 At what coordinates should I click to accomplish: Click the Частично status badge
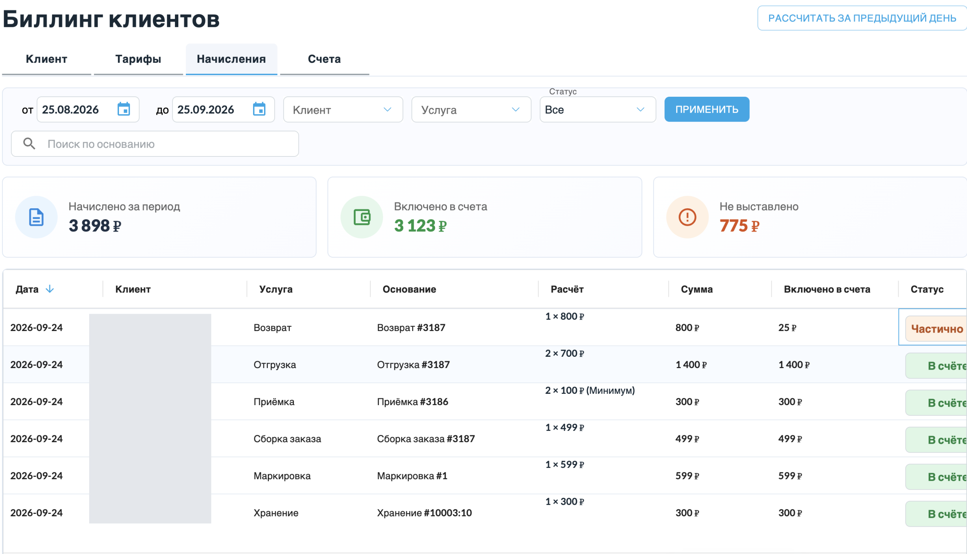(x=936, y=329)
